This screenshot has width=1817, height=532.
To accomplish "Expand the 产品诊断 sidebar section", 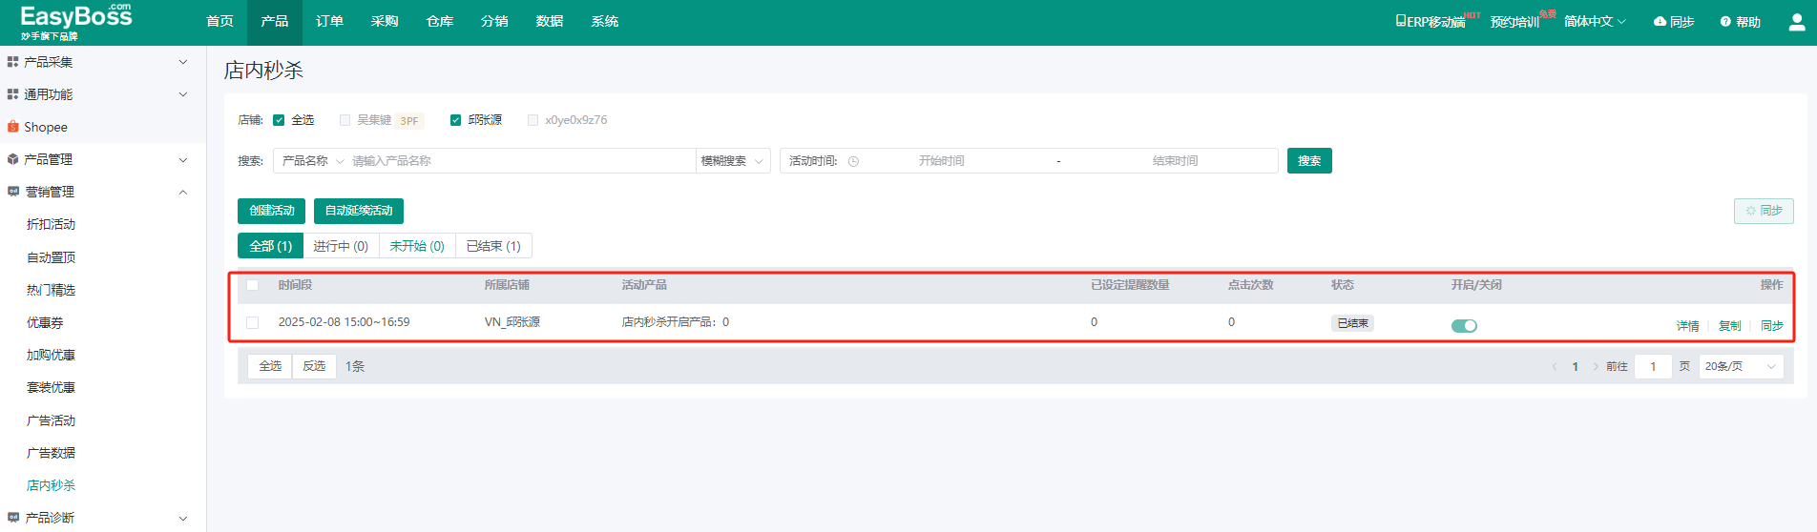I will pos(183,518).
